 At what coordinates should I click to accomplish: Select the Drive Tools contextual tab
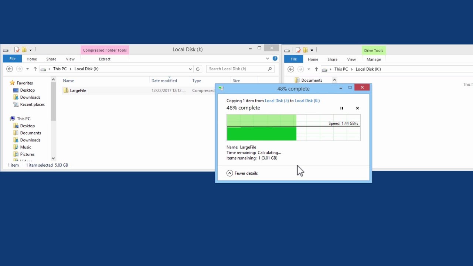(374, 51)
